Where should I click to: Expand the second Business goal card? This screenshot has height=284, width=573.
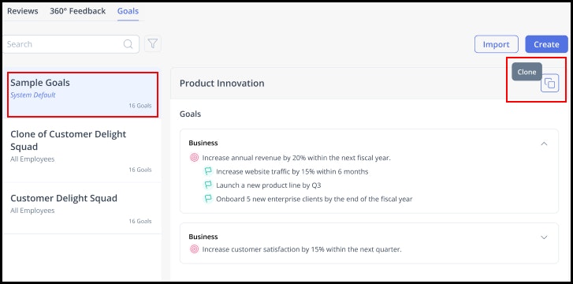point(544,237)
